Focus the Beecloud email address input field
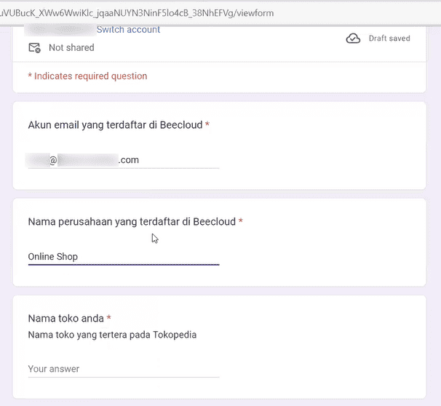The image size is (441, 406). (x=124, y=160)
